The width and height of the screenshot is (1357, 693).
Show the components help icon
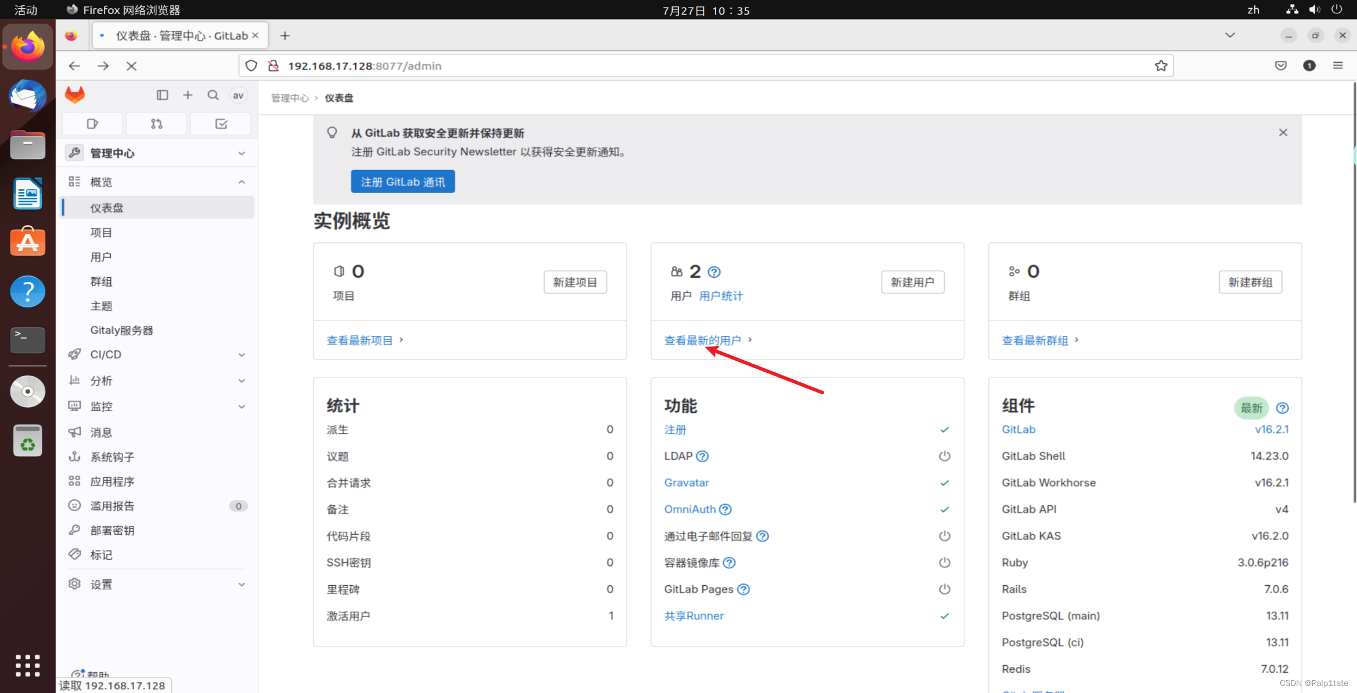coord(1283,408)
